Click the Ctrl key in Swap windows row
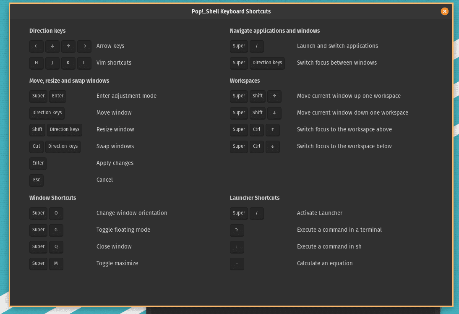459x314 pixels. click(x=37, y=147)
